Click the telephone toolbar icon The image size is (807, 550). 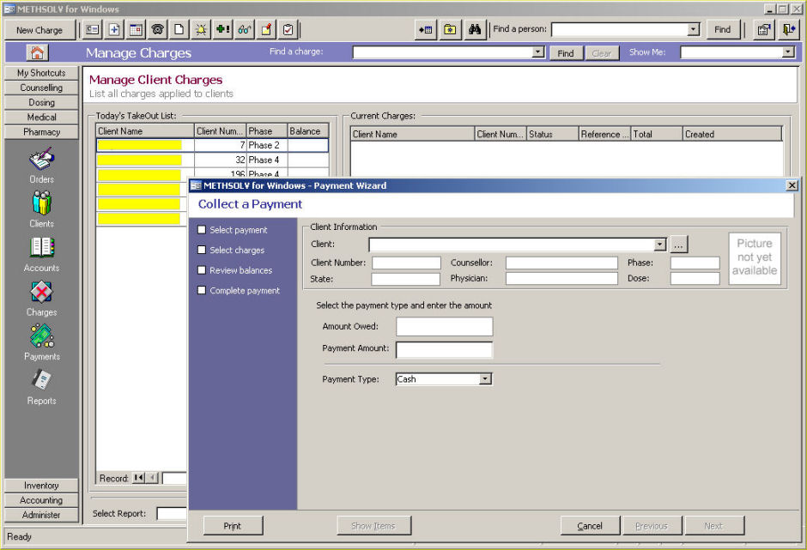coord(157,30)
